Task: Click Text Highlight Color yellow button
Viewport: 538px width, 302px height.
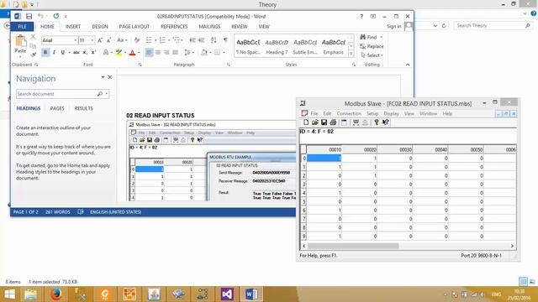Action: 119,52
